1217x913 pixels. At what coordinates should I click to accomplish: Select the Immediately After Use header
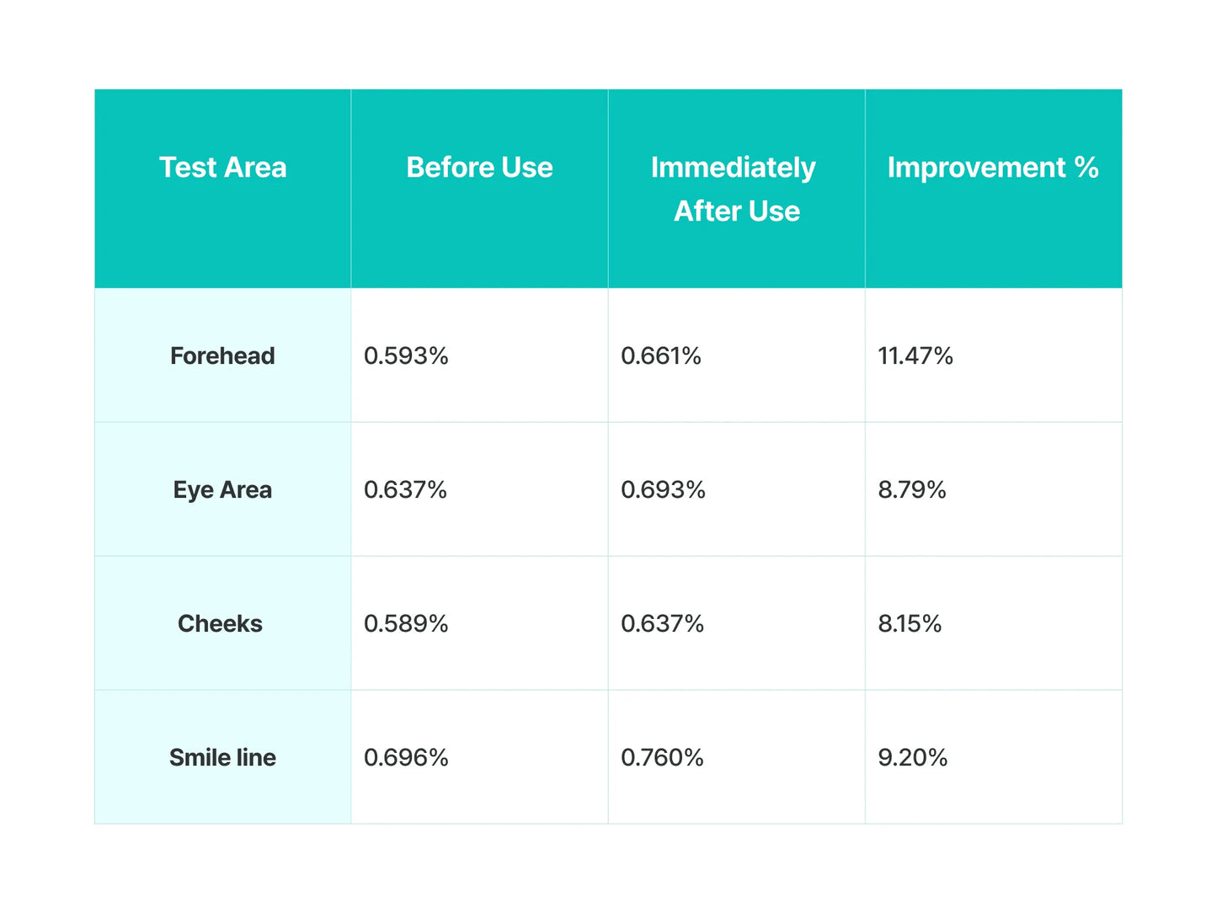[x=735, y=189]
